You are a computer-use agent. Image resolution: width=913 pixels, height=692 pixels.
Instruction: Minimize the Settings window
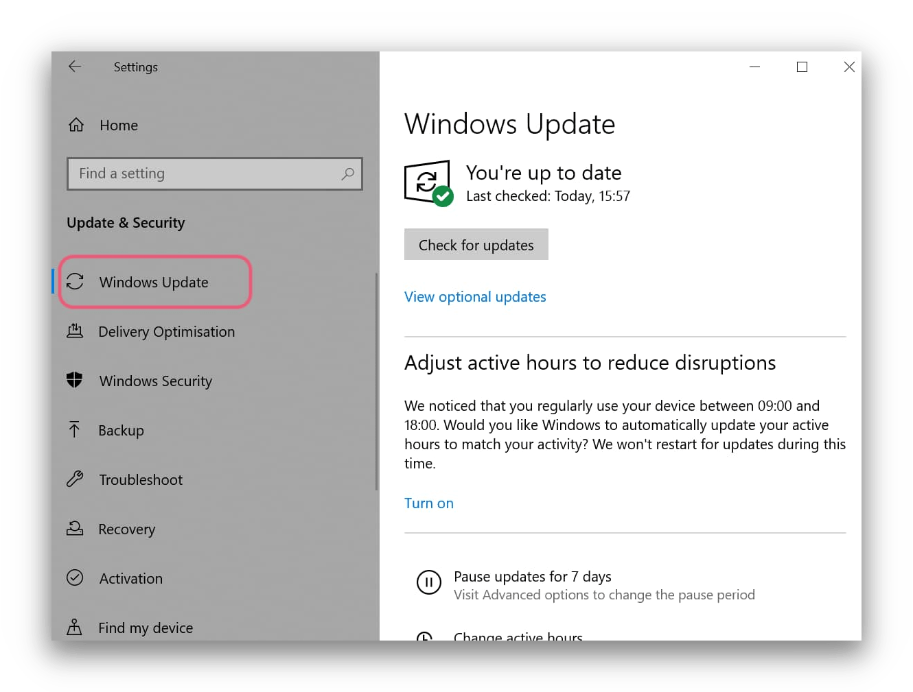[x=755, y=67]
